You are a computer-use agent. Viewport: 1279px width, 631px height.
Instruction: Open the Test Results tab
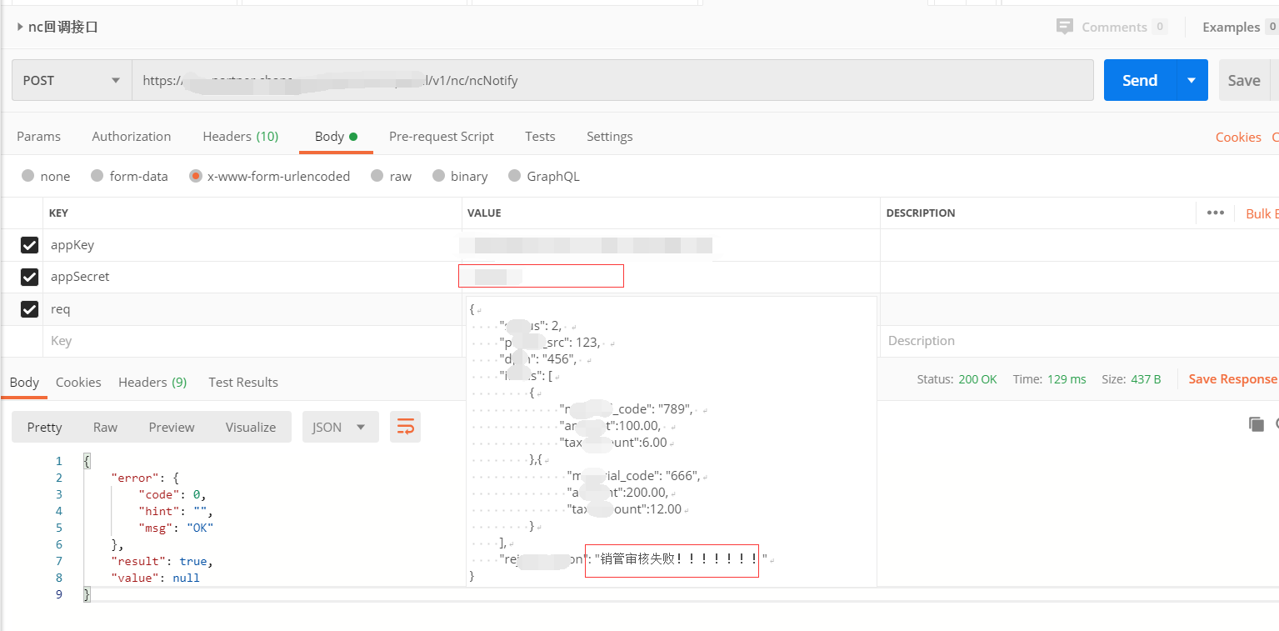point(243,382)
